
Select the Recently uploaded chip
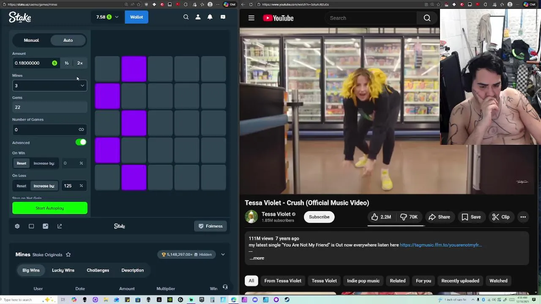click(x=460, y=281)
